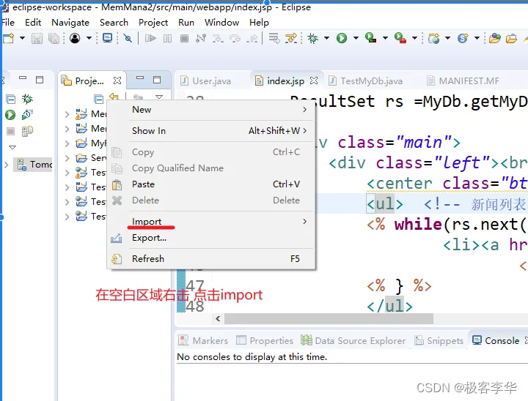Viewport: 528px width, 401px height.
Task: Select Import from context menu
Action: coord(211,222)
